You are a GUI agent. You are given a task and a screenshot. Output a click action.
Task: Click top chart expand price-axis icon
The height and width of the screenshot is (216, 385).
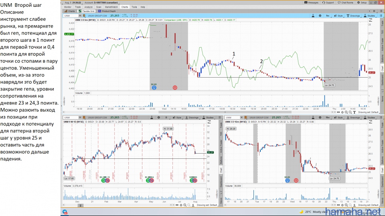[x=371, y=20]
